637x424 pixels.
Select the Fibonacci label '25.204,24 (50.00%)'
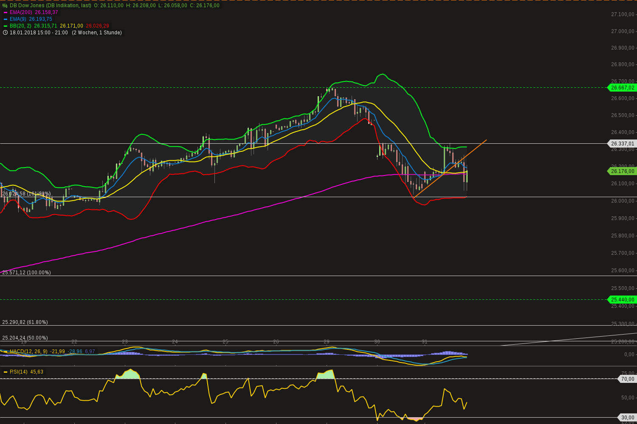pos(25,338)
